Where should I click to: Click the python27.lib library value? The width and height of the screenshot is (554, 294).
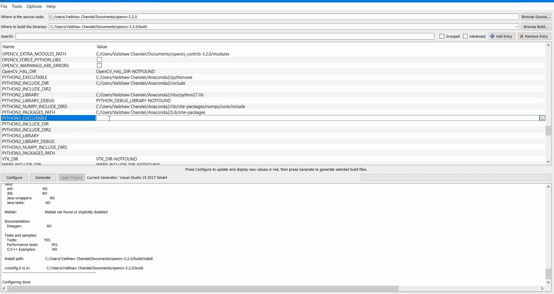150,95
